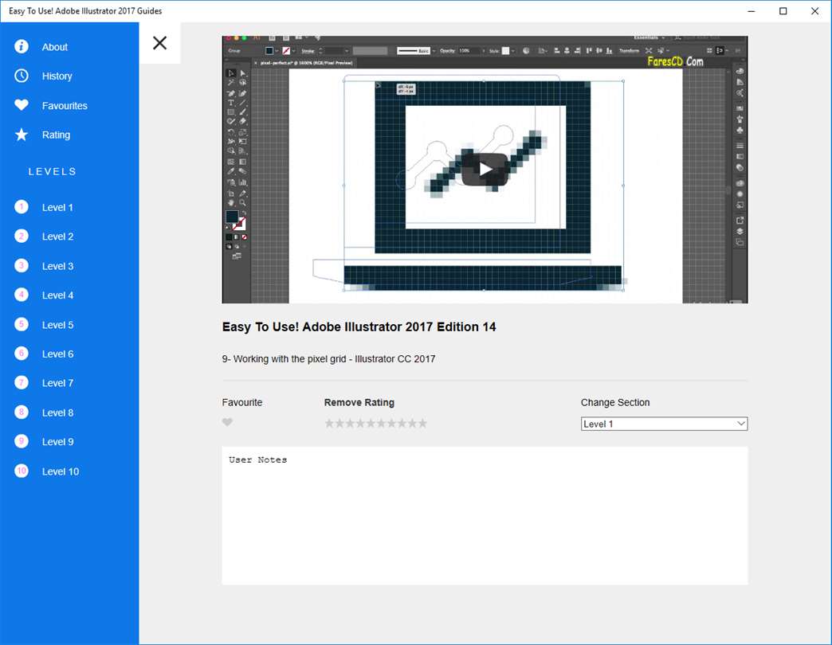This screenshot has height=645, width=832.
Task: Play the pixel grid tutorial video
Action: coord(485,169)
